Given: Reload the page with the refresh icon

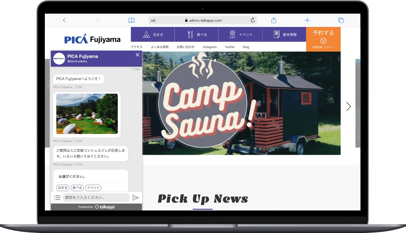Looking at the screenshot, I should pyautogui.click(x=253, y=20).
